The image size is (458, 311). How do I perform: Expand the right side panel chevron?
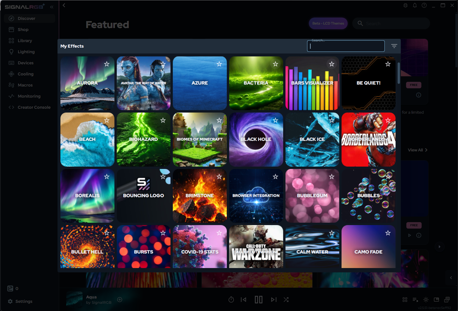(451, 278)
